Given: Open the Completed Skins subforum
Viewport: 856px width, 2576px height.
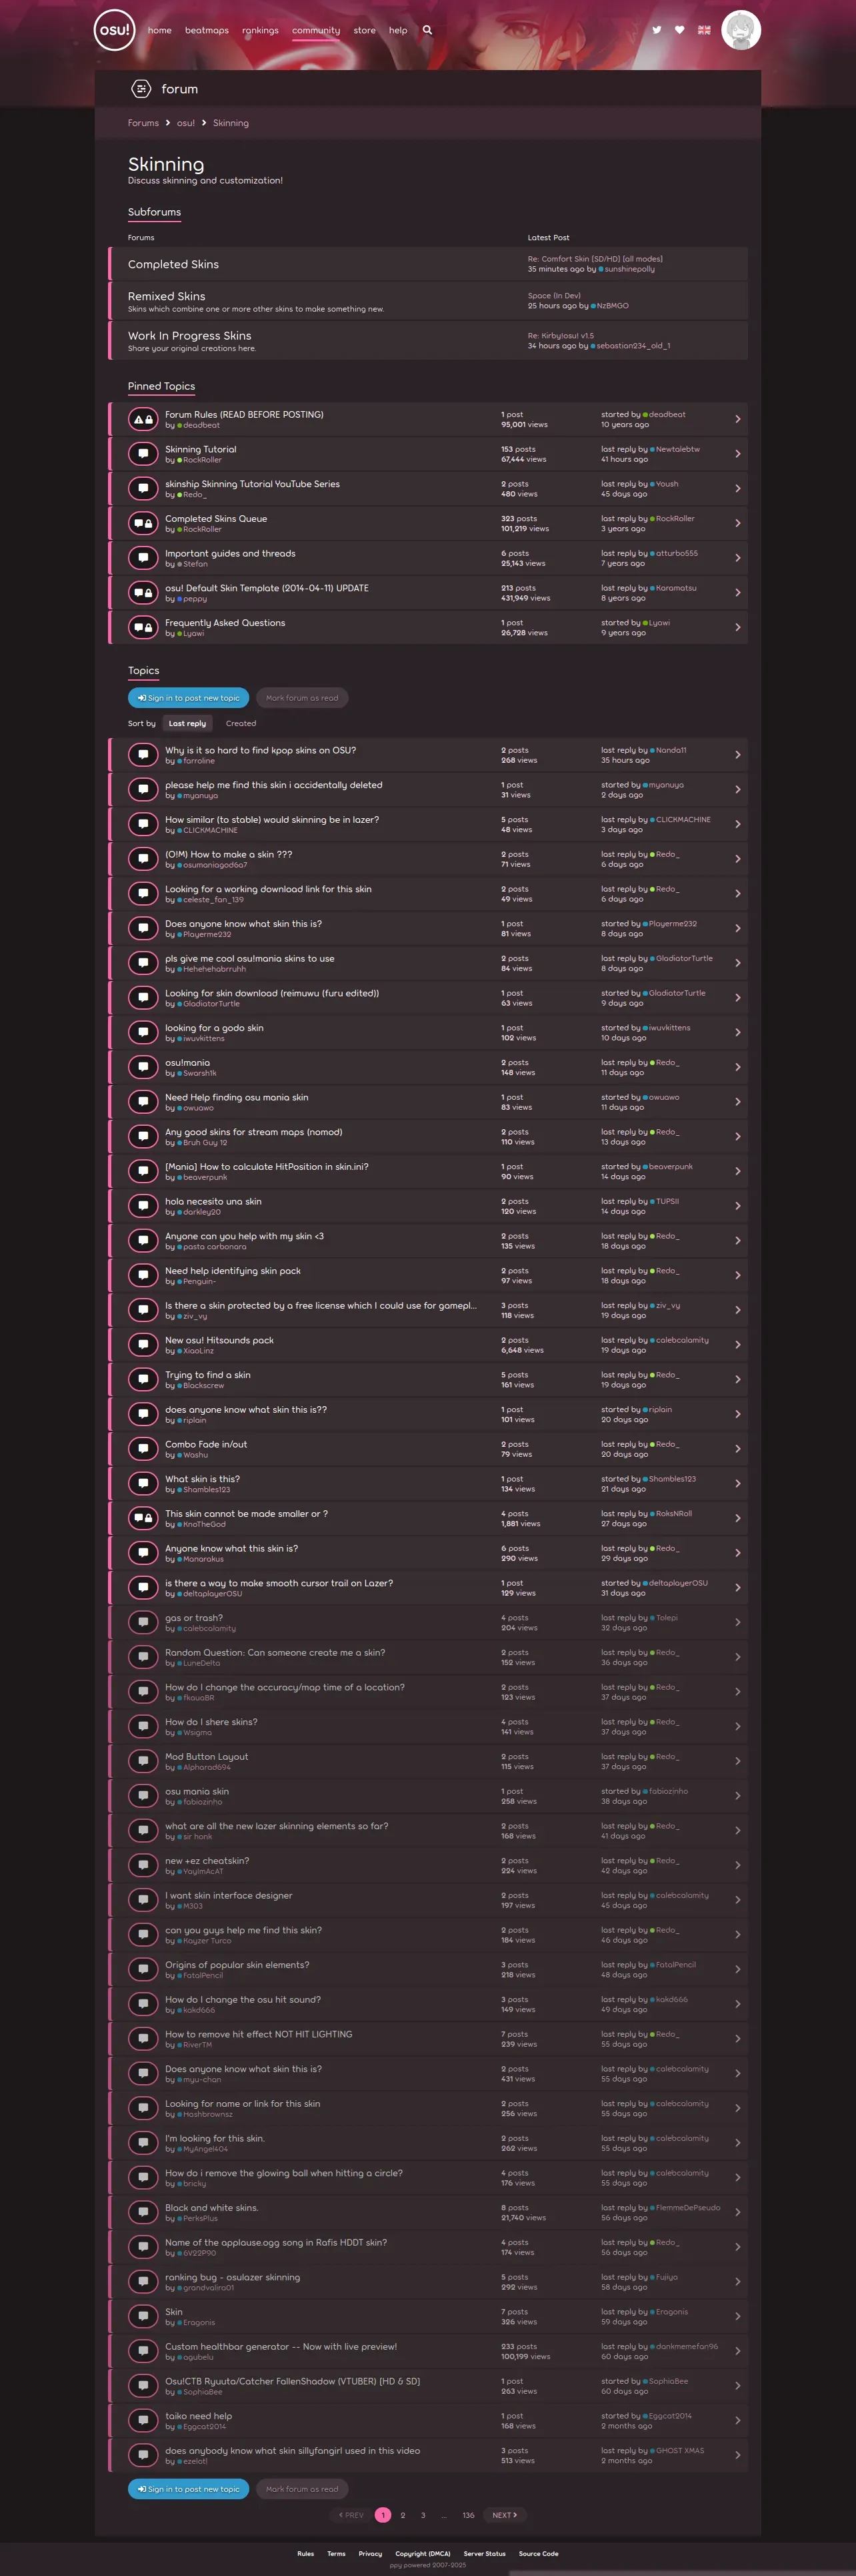Looking at the screenshot, I should pyautogui.click(x=173, y=264).
